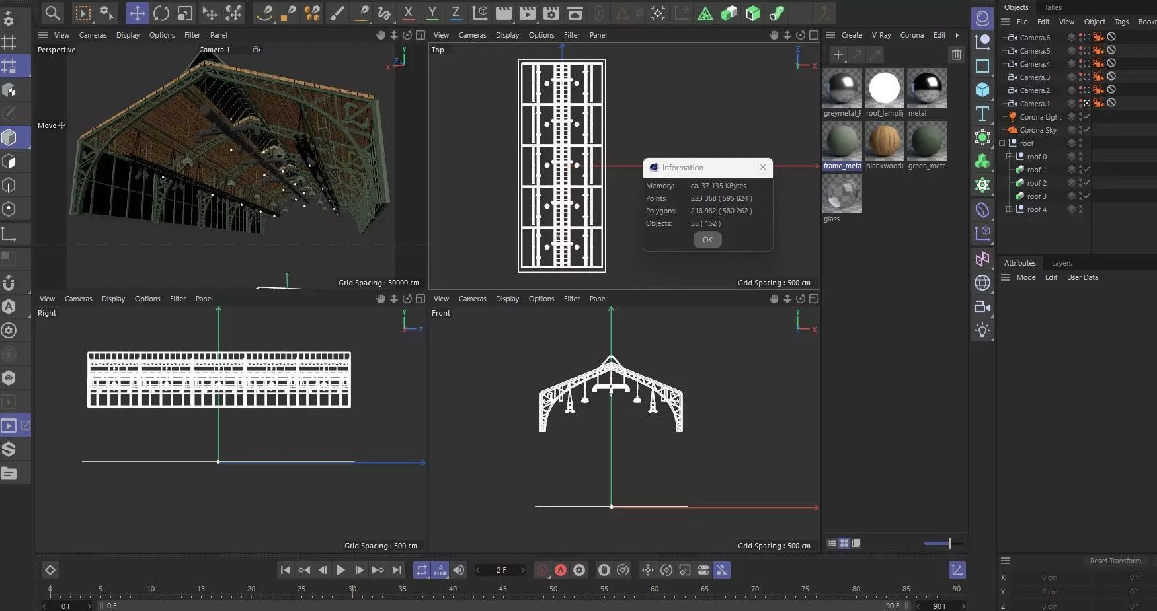The height and width of the screenshot is (611, 1157).
Task: Open Object Manager hamburger menu
Action: point(1006,22)
